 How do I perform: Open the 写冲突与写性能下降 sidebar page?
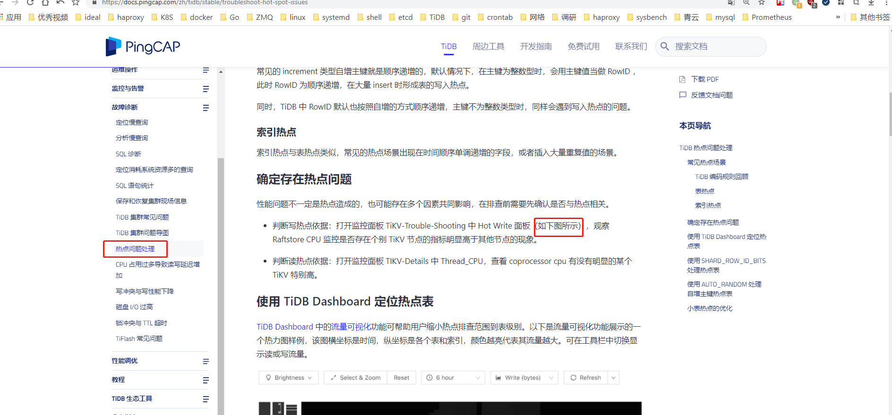(145, 291)
